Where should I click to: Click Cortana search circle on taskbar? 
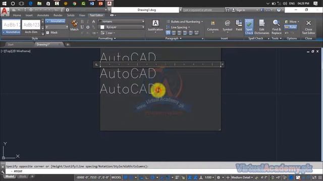click(13, 4)
